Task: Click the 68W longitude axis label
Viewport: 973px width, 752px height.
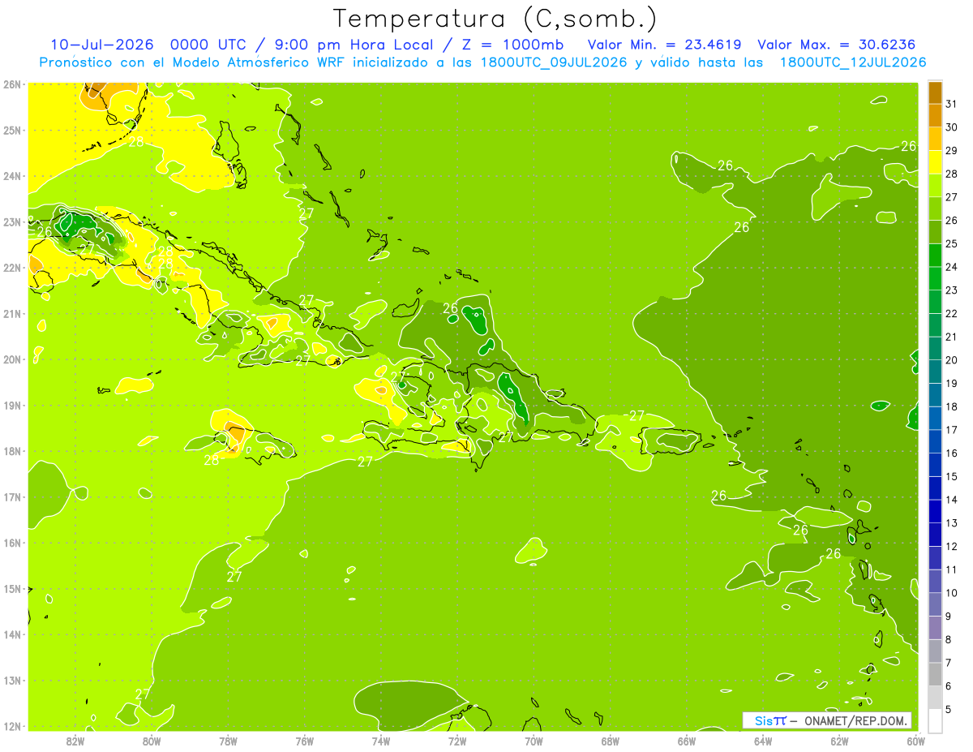Action: click(611, 741)
